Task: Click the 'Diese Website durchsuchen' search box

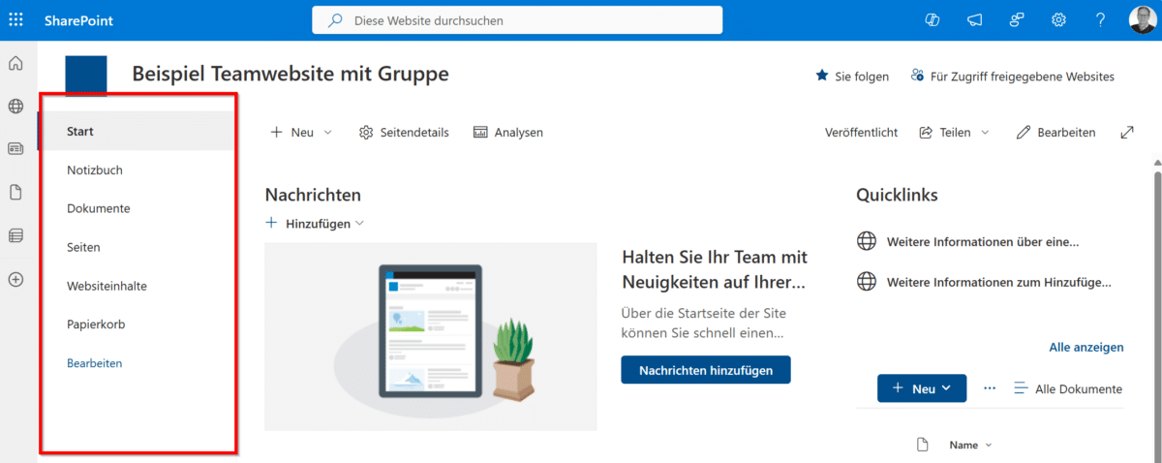Action: (x=517, y=19)
